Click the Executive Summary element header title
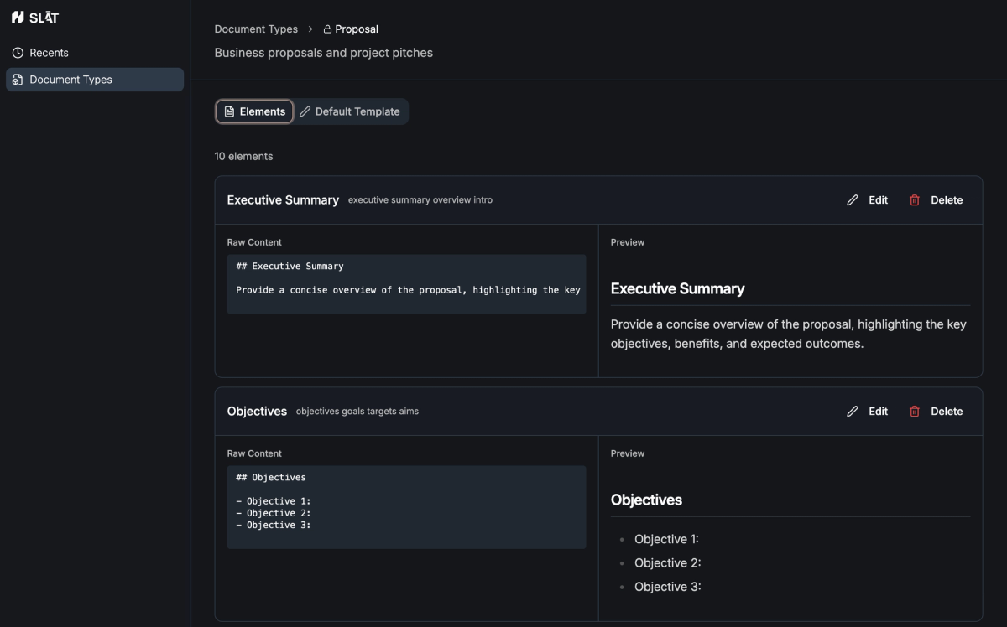The image size is (1007, 627). (283, 200)
